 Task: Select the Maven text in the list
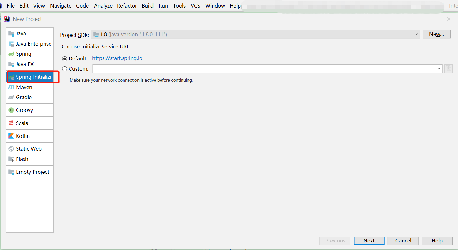pos(24,87)
